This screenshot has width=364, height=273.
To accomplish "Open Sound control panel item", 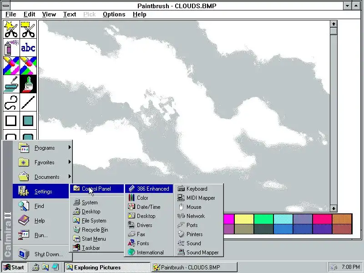I will (x=199, y=243).
